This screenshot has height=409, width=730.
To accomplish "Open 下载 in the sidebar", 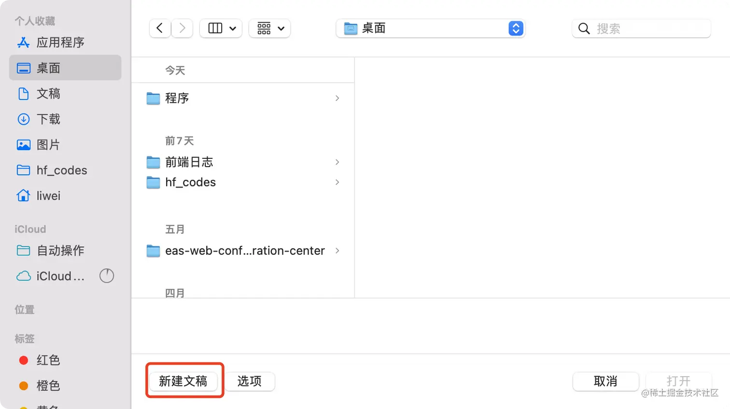I will 65,119.
